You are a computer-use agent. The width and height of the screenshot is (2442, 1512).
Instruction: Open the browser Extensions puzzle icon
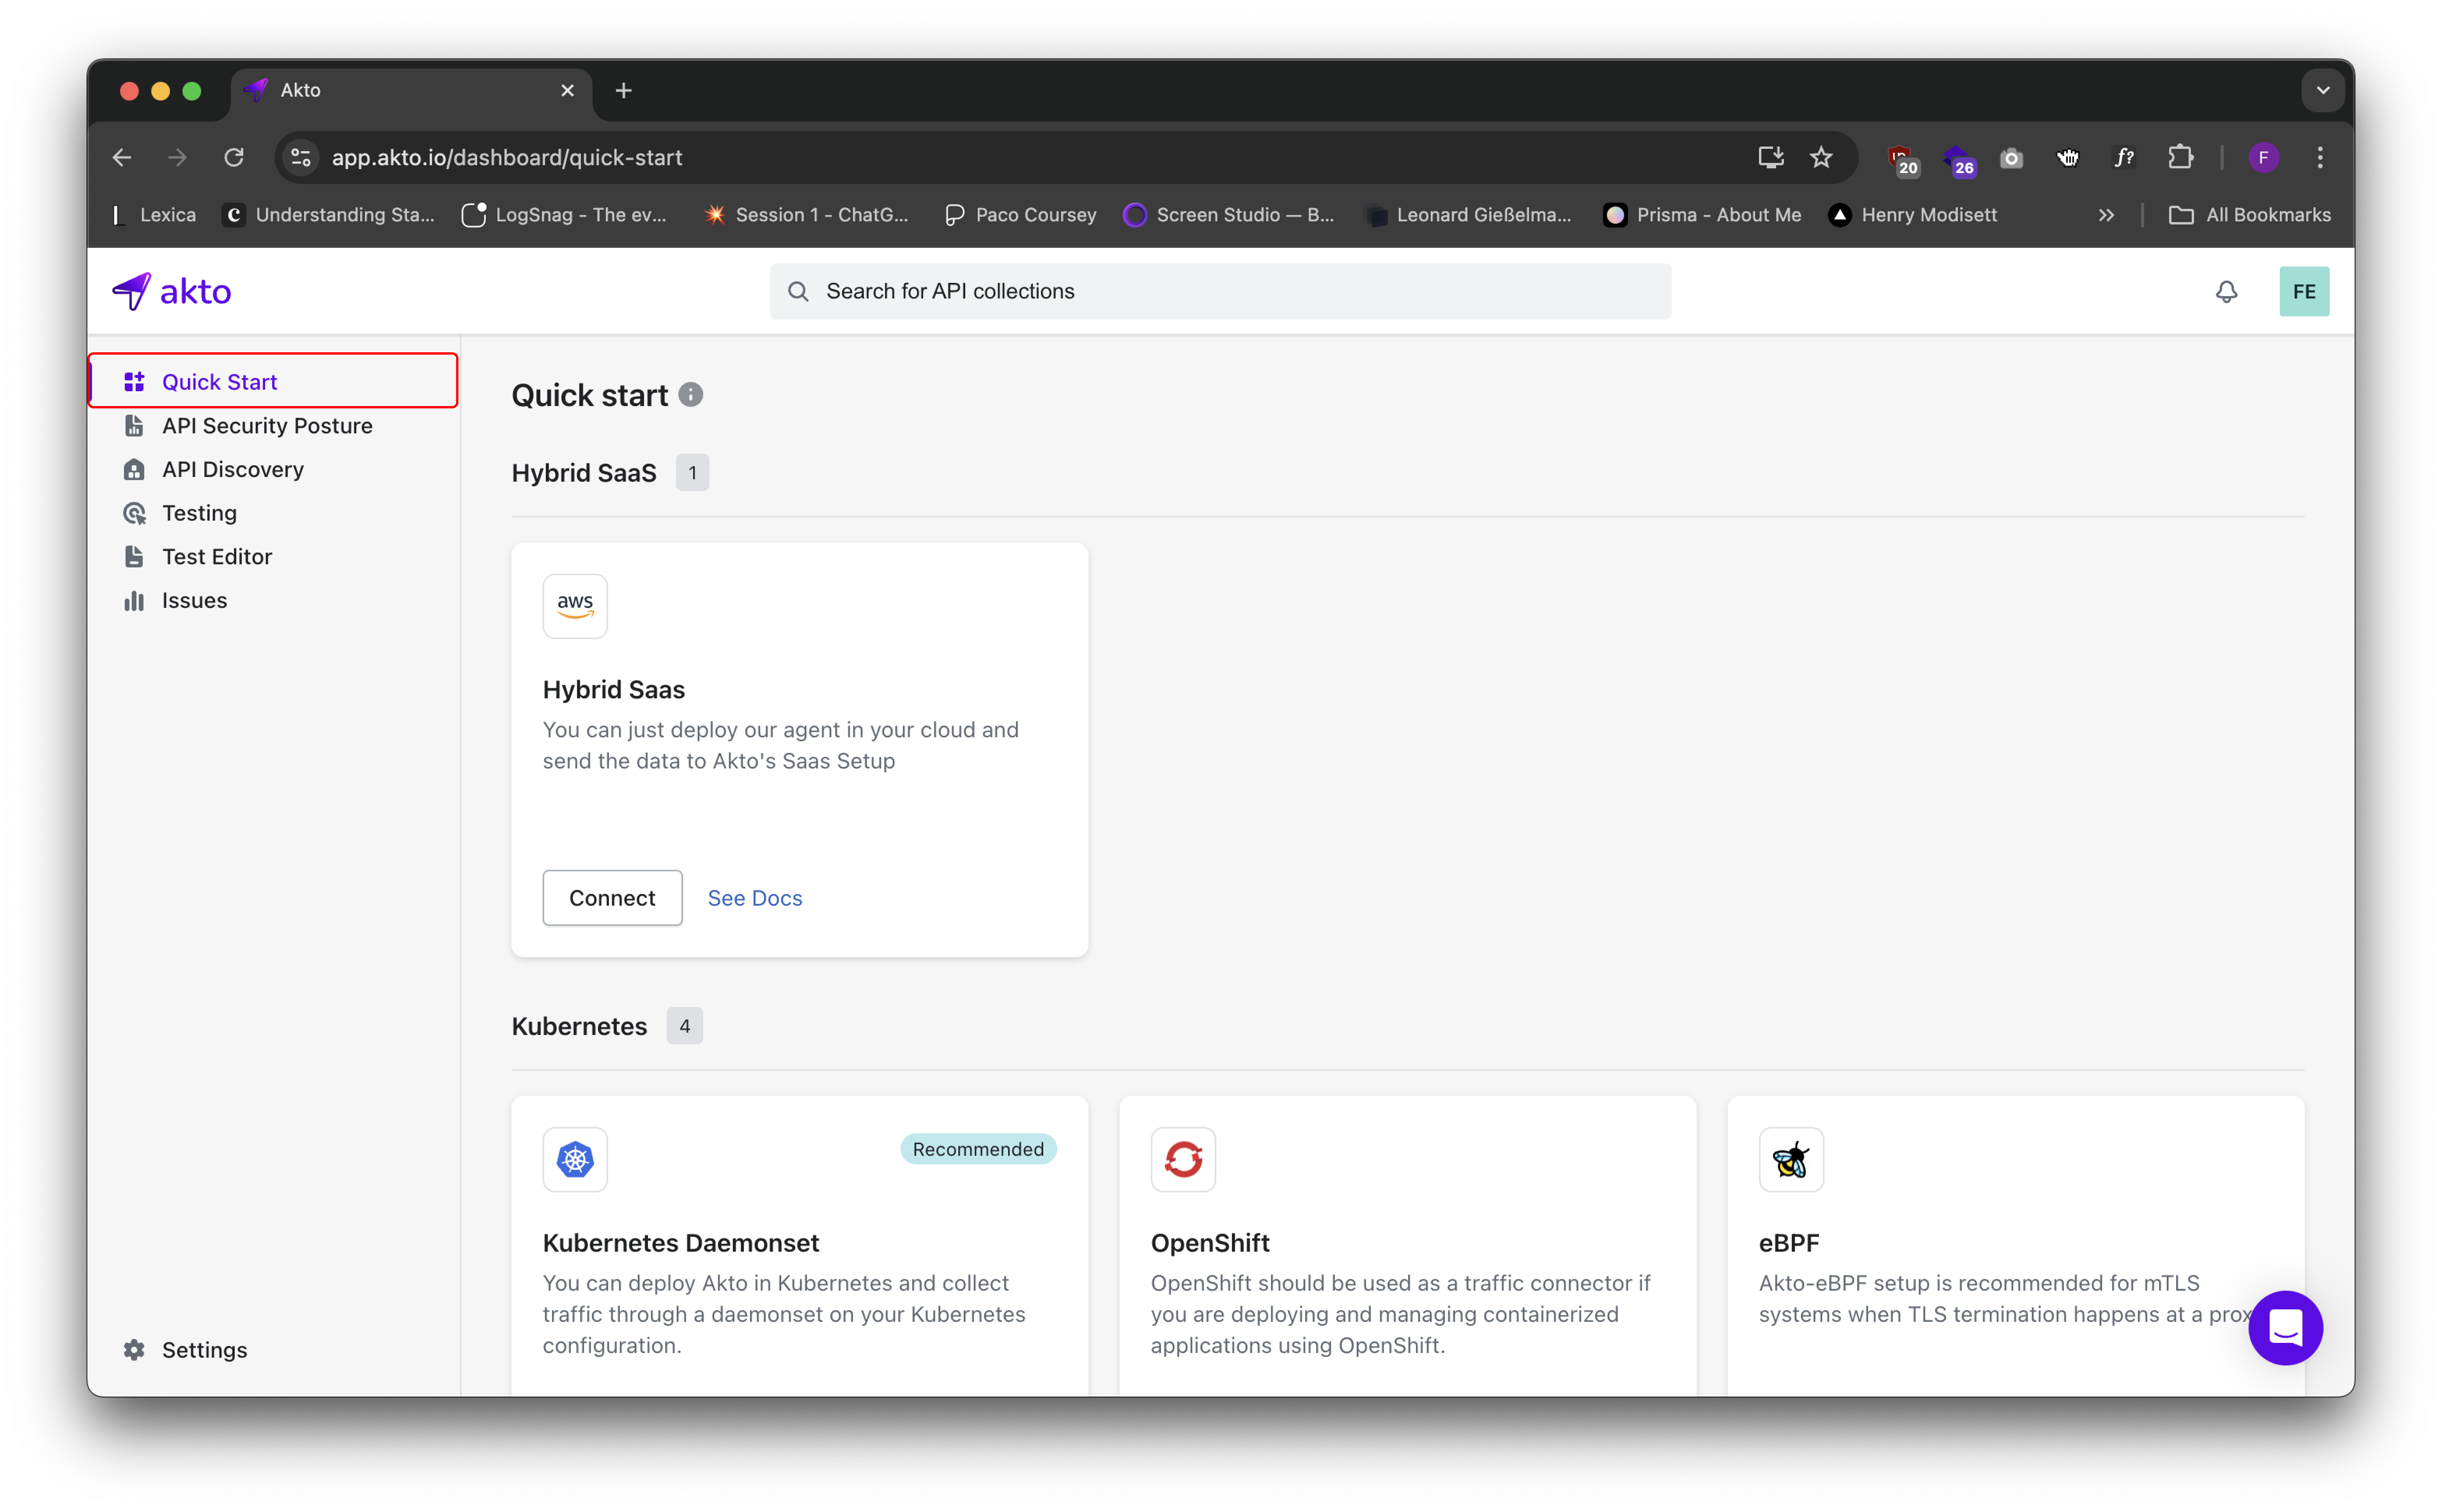(x=2180, y=157)
